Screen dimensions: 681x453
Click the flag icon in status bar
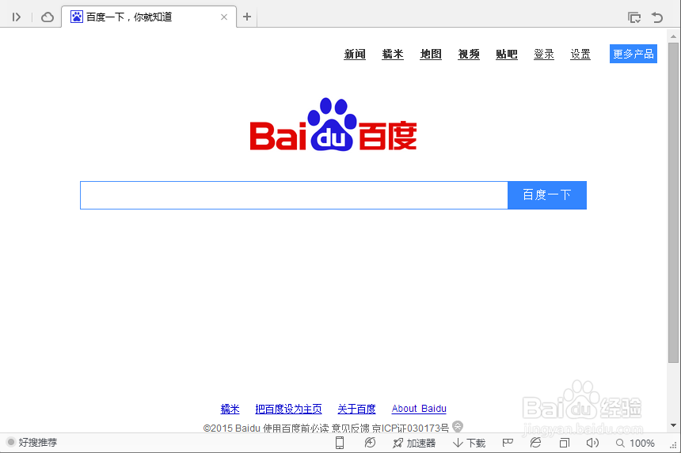click(508, 442)
